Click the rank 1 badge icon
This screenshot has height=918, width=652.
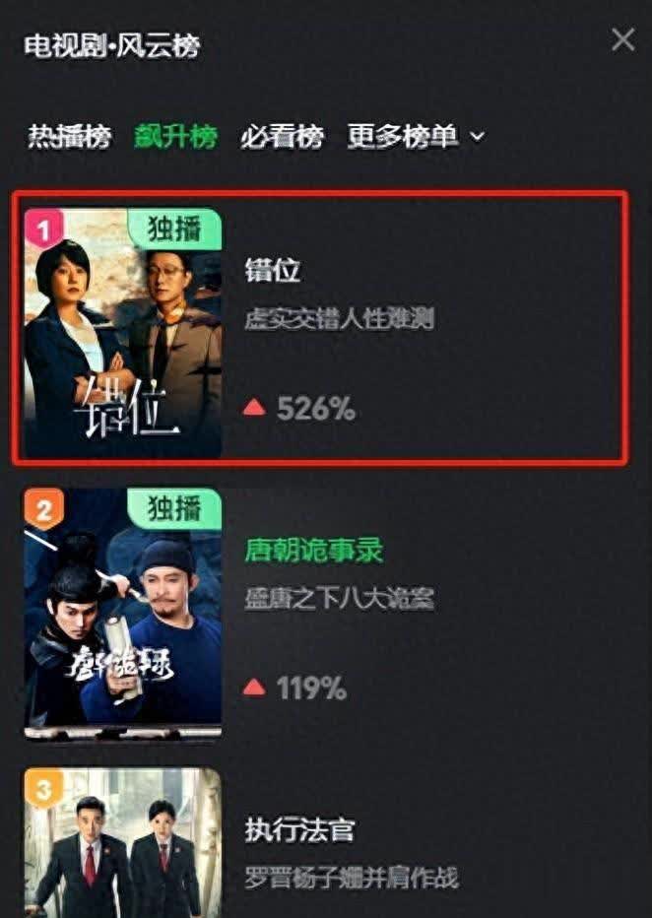pos(43,229)
